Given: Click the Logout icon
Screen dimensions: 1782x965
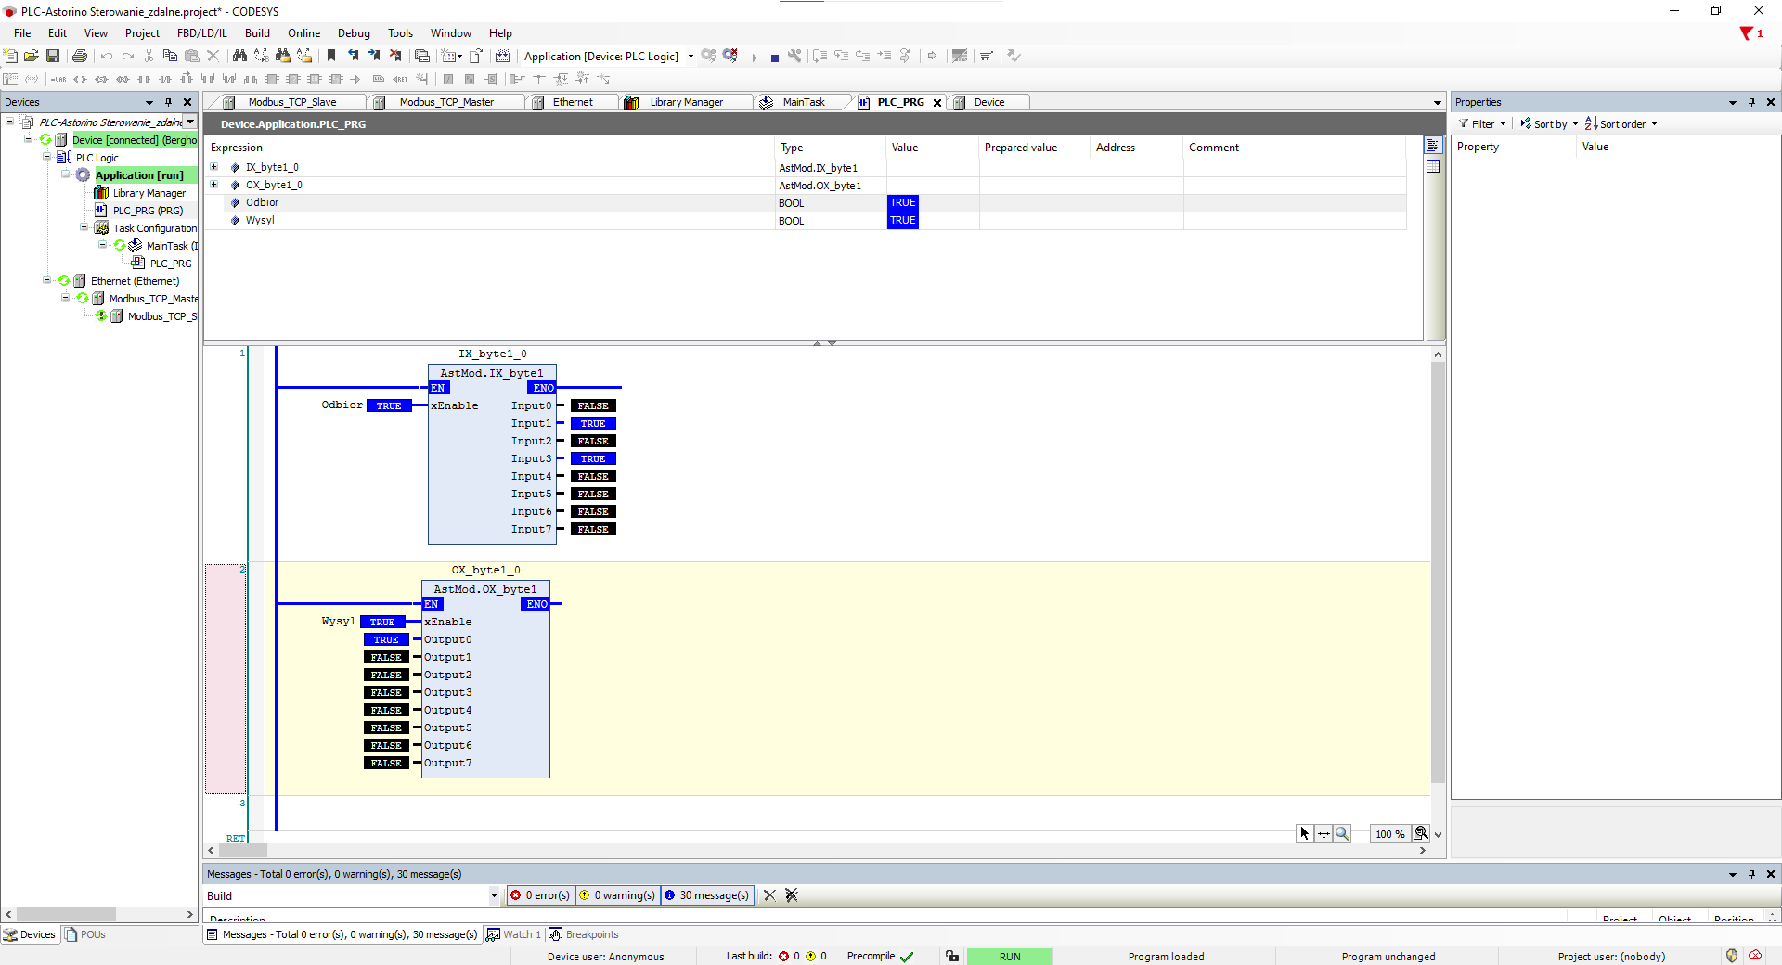Looking at the screenshot, I should tap(730, 56).
